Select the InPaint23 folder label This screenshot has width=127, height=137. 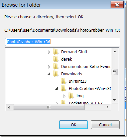78,81
